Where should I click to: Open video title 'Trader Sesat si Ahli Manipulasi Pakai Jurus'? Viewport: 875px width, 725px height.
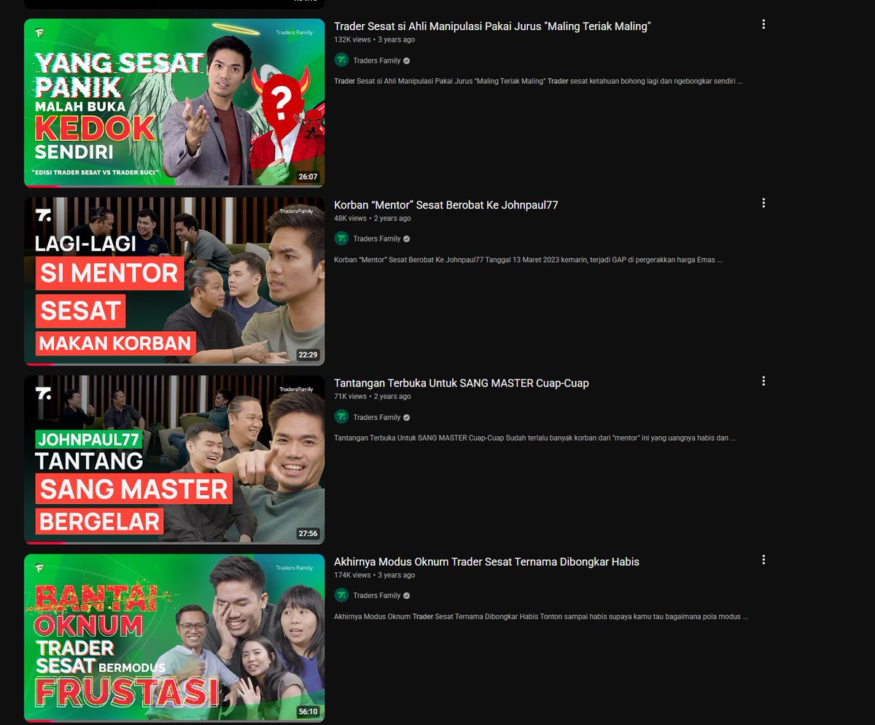coord(492,26)
